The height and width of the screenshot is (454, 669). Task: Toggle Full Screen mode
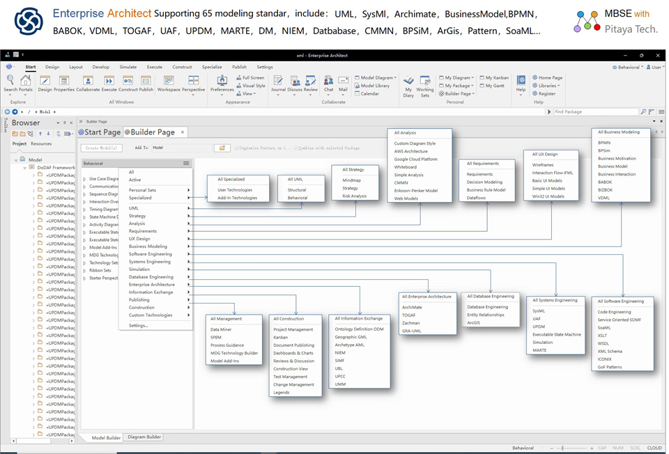[250, 77]
